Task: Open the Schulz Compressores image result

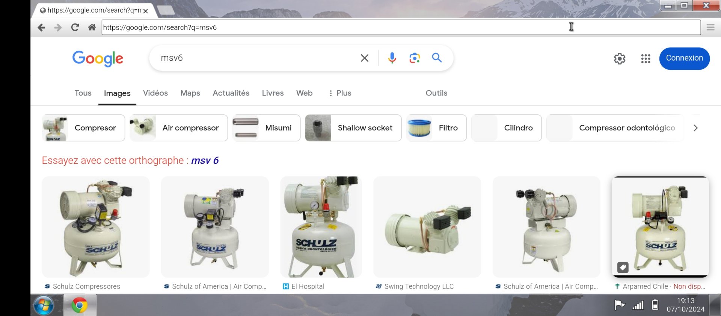Action: click(x=96, y=227)
